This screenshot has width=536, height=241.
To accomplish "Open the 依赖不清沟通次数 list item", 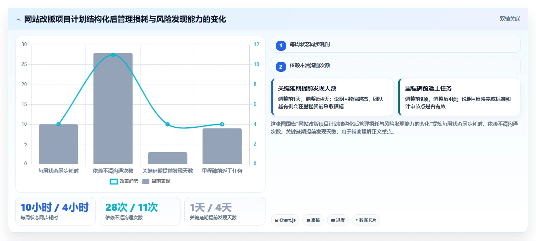I will 395,65.
